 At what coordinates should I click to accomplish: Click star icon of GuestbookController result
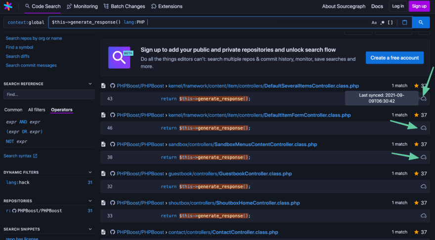tap(416, 173)
